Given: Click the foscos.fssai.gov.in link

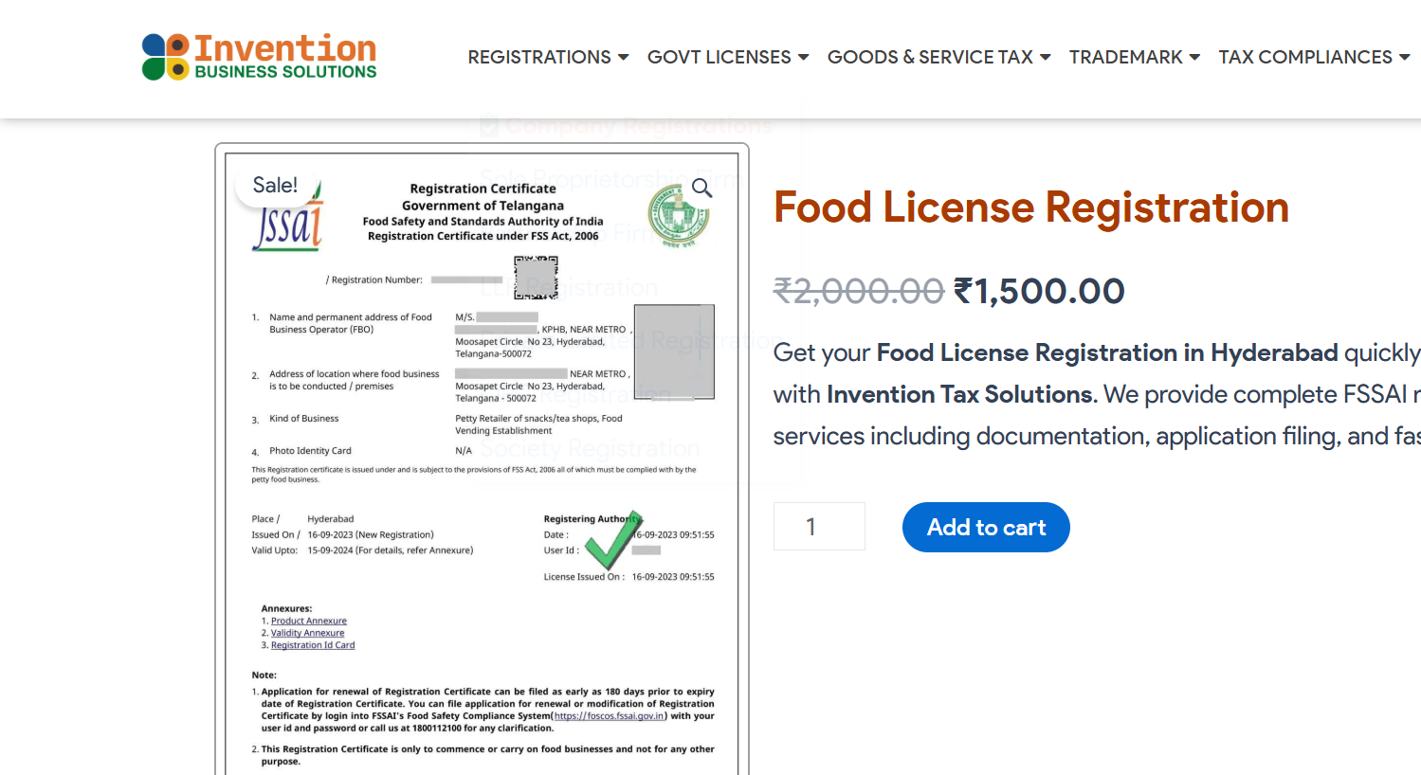Looking at the screenshot, I should [x=610, y=716].
